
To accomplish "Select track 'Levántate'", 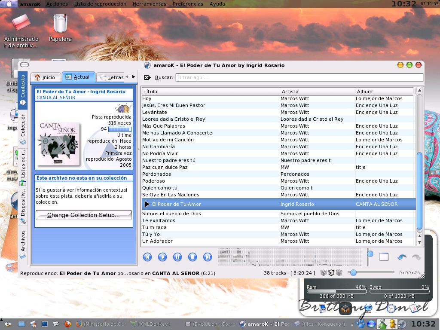I will coord(278,112).
